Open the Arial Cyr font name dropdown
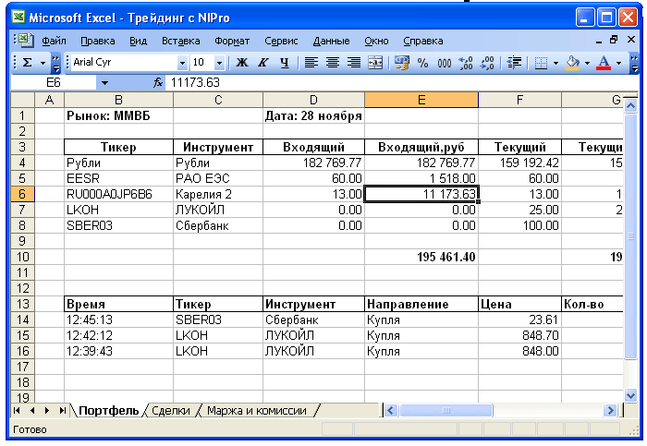The height and width of the screenshot is (446, 647). 182,63
